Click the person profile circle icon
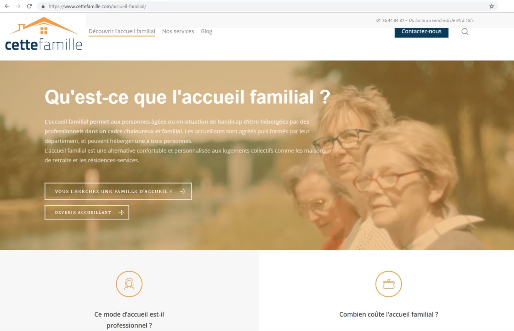Viewport: 514px width, 331px height. point(129,284)
